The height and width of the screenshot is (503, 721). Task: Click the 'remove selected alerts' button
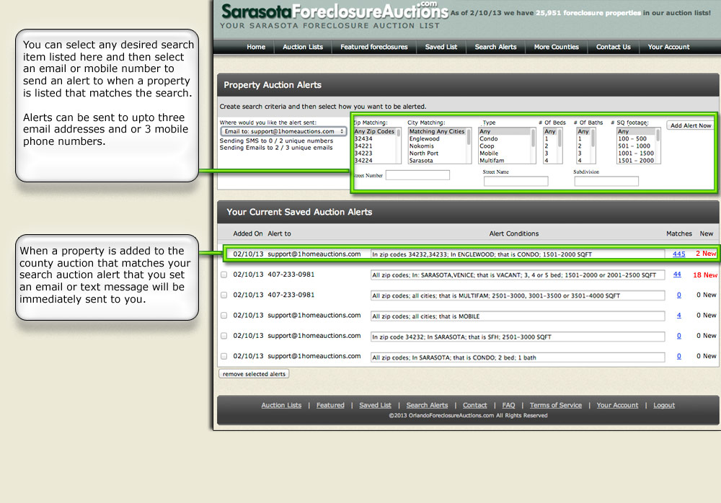coord(254,374)
